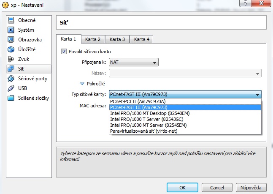Screen dimensions: 273x194
Task: Open Zvuk settings category
Action: 29,59
